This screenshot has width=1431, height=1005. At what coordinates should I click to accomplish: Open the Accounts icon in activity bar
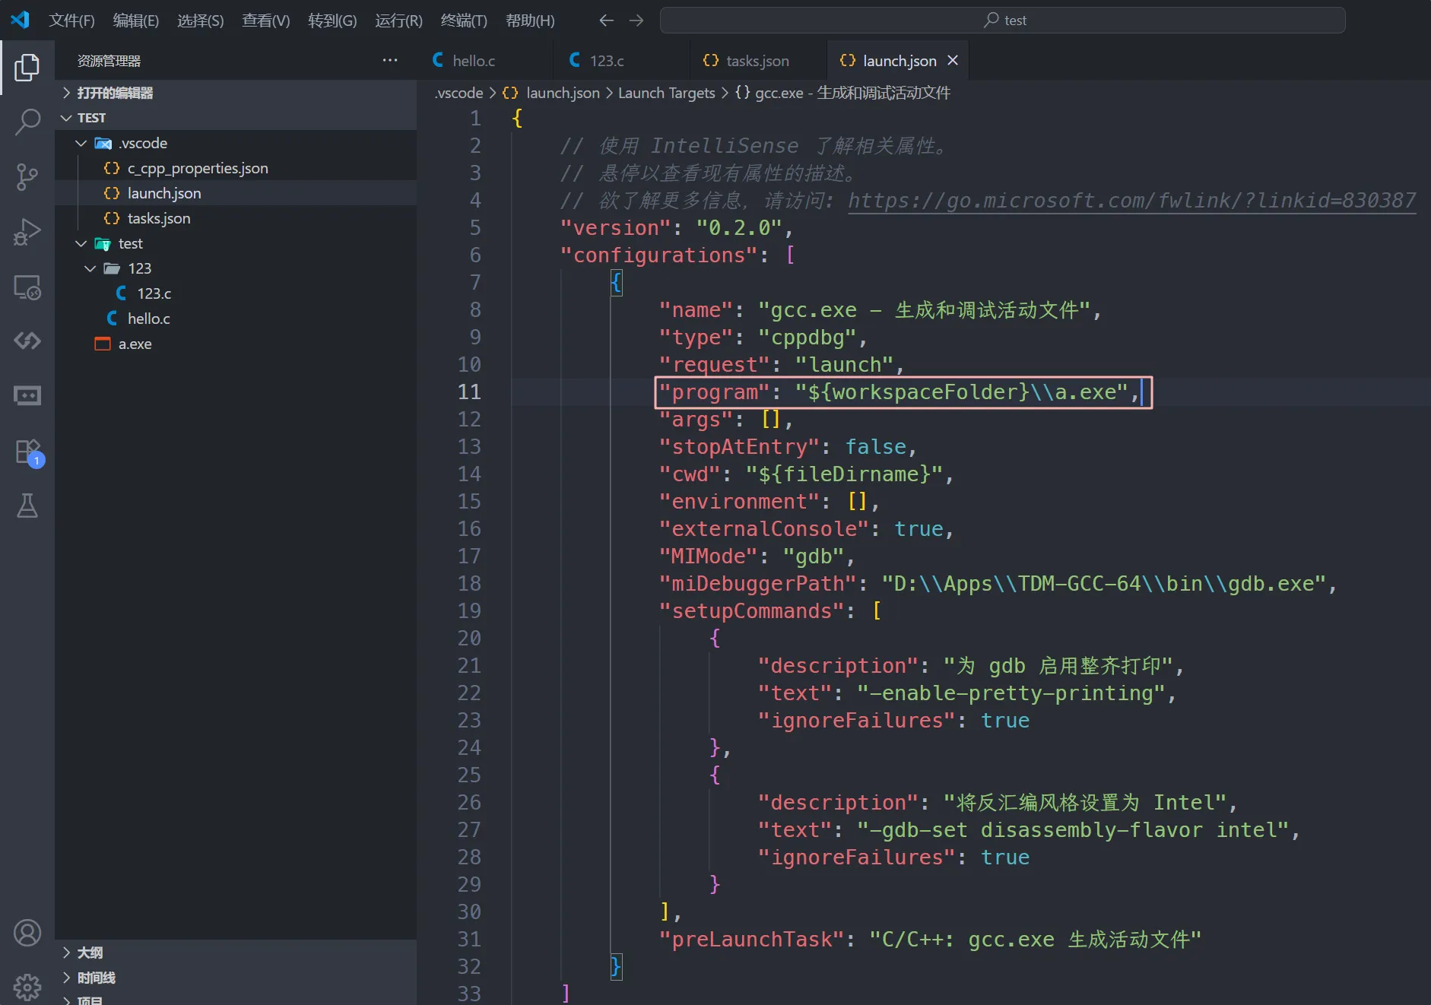coord(27,933)
